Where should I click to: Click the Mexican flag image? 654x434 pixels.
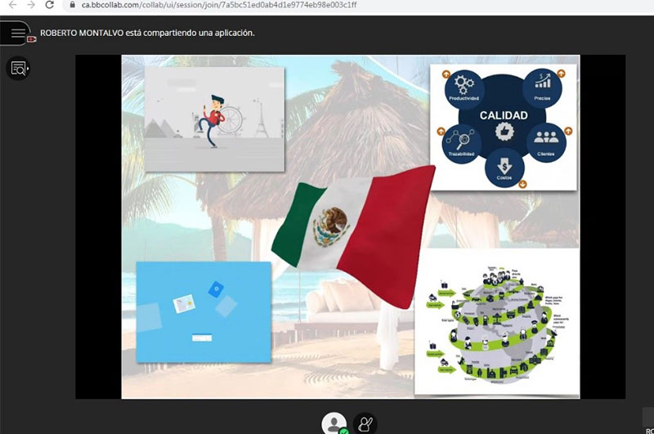[352, 233]
